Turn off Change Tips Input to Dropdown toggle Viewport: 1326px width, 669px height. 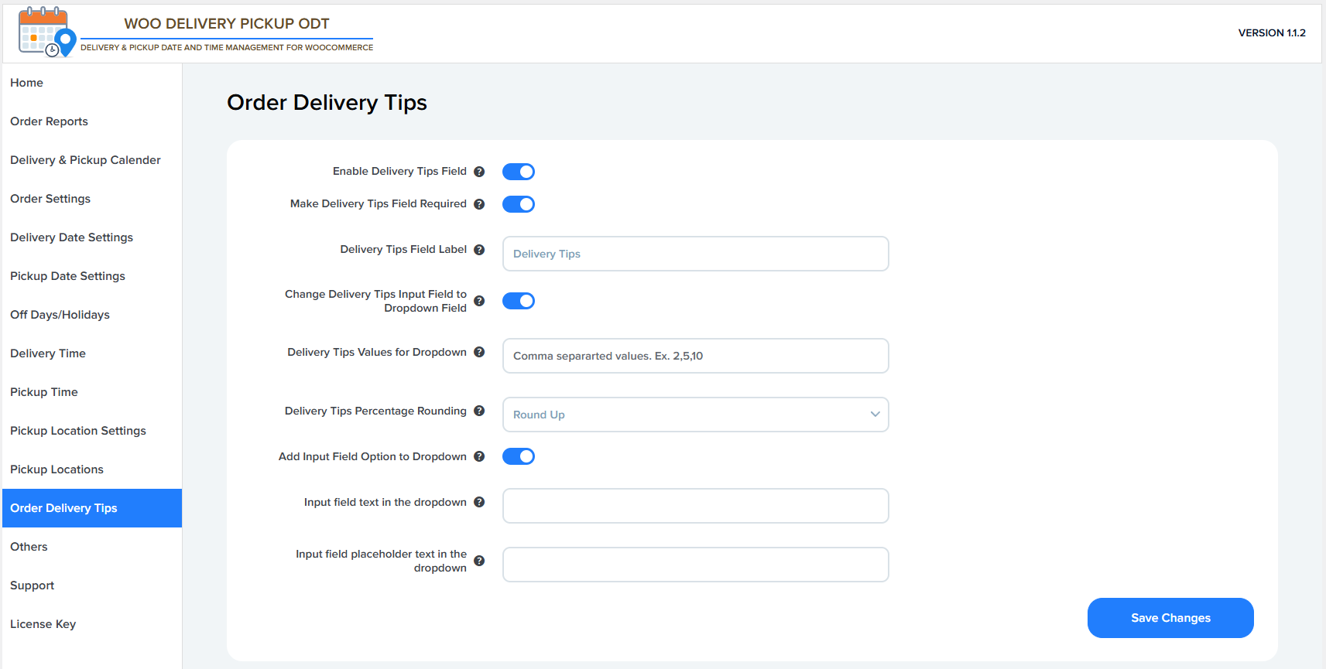point(519,301)
